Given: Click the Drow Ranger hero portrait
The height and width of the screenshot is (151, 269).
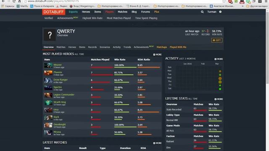Looking at the screenshot, I should 48,80.
